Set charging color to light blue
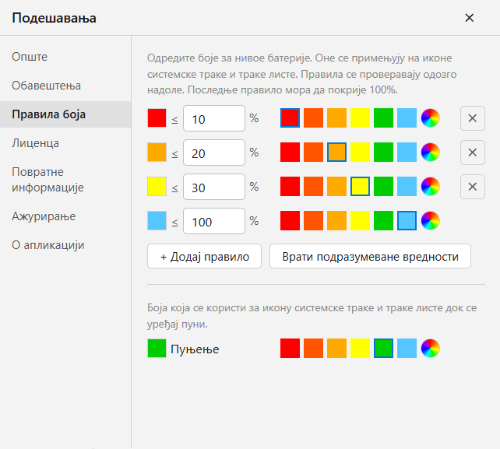Screen dimensions: 500x449 (x=407, y=348)
